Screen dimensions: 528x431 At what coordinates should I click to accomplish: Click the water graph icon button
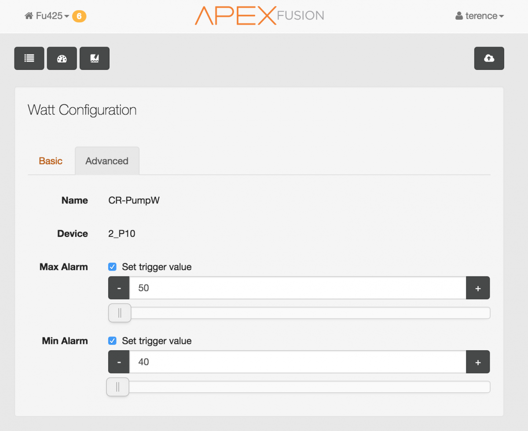95,58
